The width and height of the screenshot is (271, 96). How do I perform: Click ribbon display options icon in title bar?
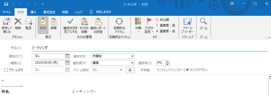click(232, 4)
